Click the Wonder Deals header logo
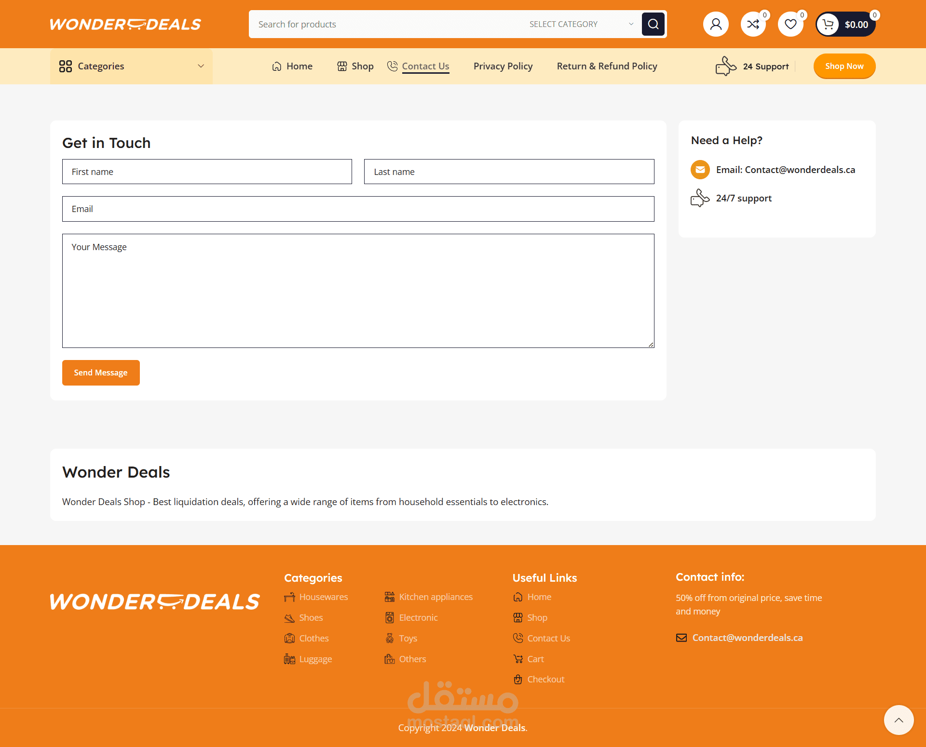 [x=125, y=24]
